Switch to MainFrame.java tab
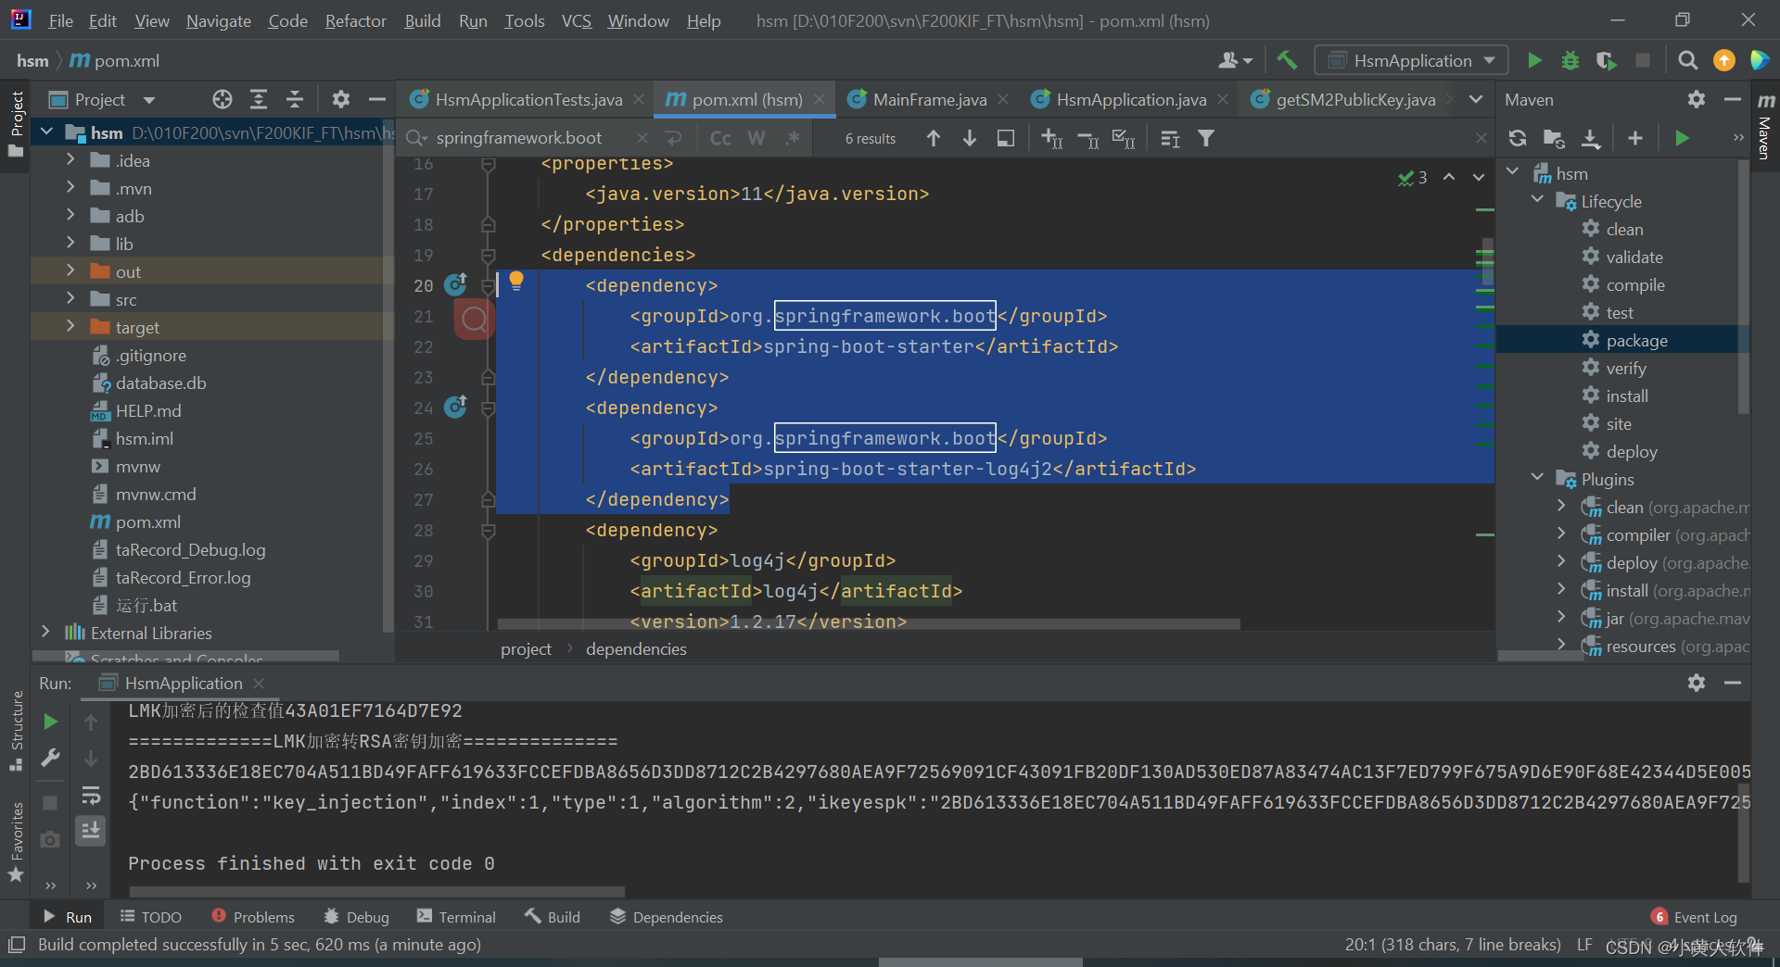 pyautogui.click(x=929, y=99)
